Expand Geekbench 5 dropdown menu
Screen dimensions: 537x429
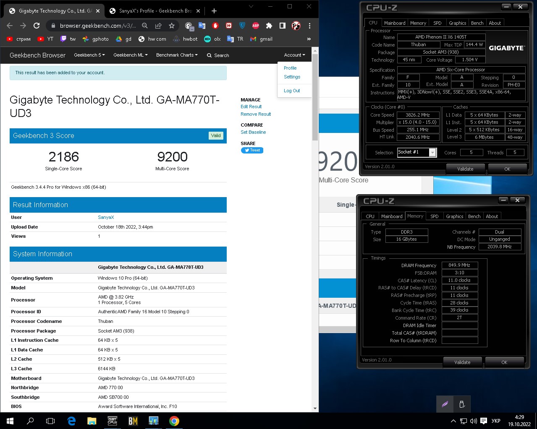[89, 55]
